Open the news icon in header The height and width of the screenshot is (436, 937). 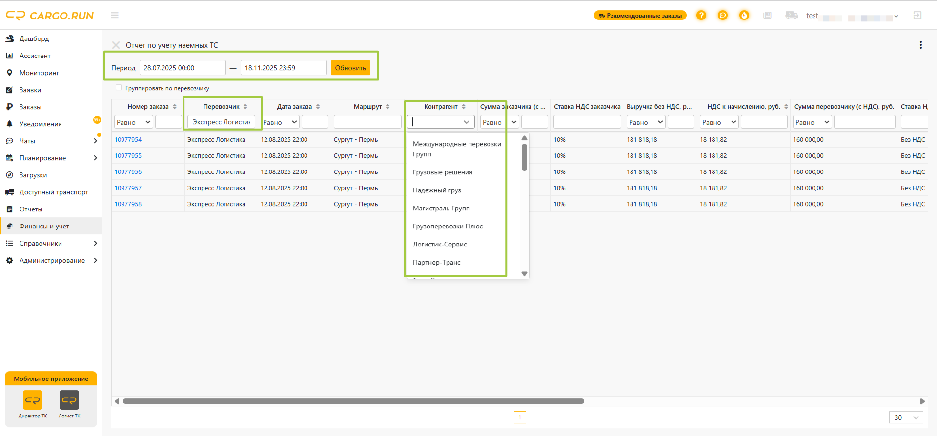(x=768, y=16)
